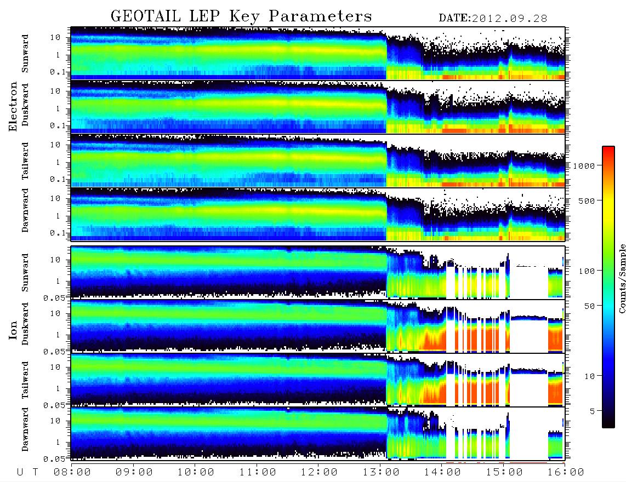Screen dimensions: 626x482
Task: Click the "09:00" time tick label
Action: [134, 472]
